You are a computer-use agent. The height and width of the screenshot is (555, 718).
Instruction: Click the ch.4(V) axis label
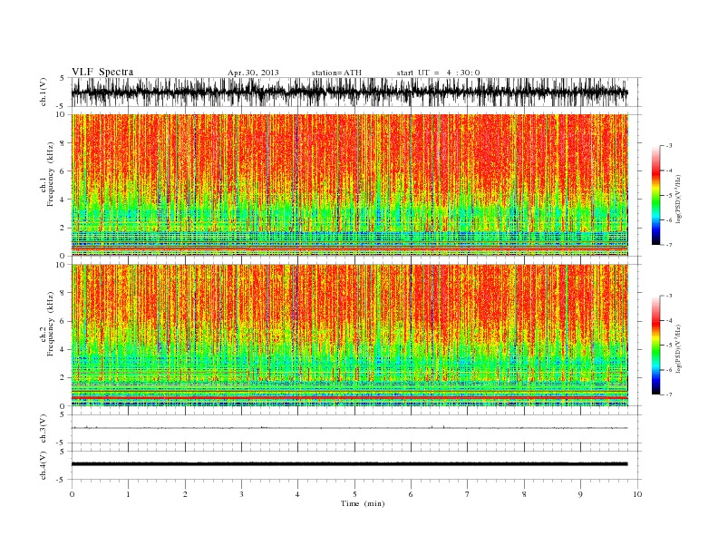[x=44, y=465]
